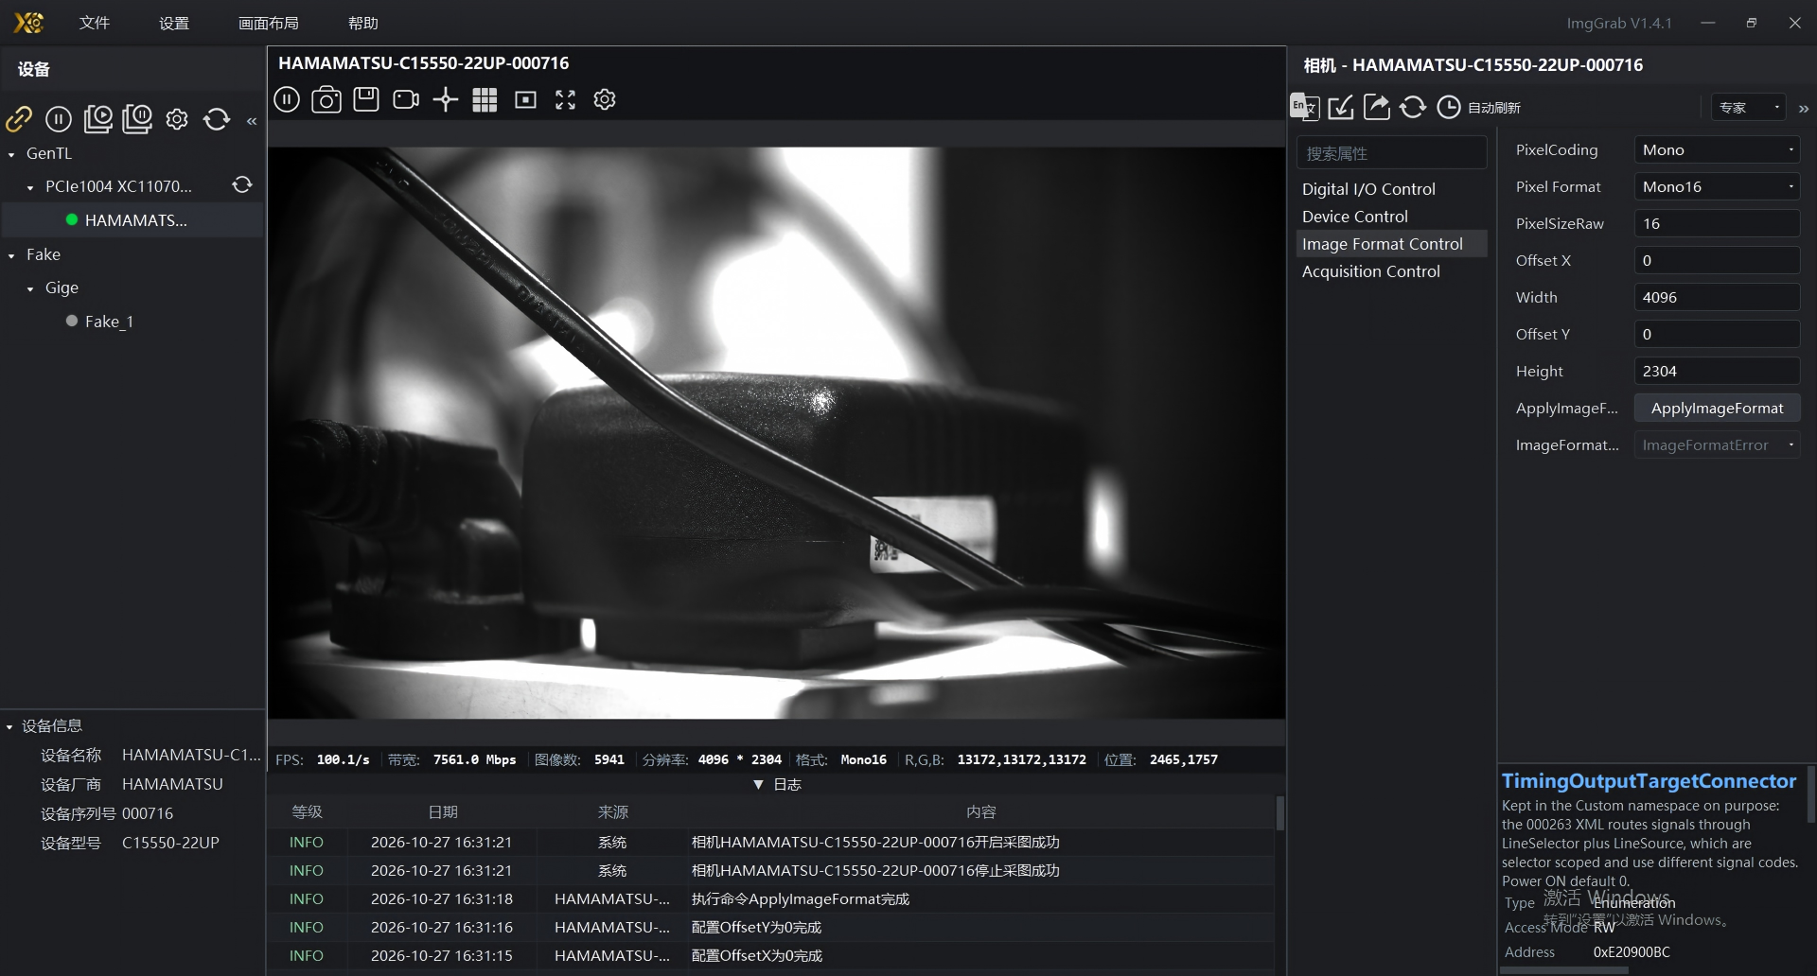Click the link/connect icon in the device panel toolbar

(19, 118)
